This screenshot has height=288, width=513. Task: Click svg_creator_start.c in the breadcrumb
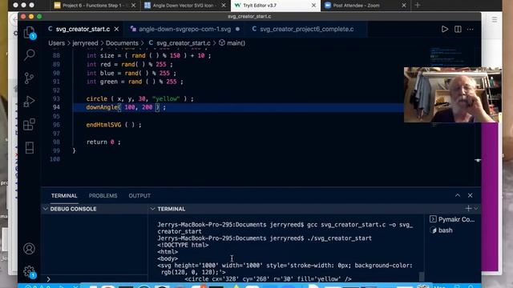(x=184, y=43)
